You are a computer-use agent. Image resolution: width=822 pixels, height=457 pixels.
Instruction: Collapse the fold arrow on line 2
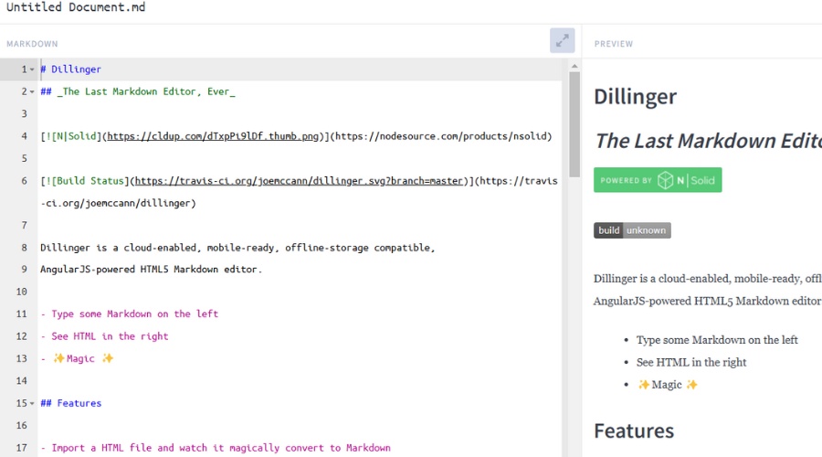32,91
